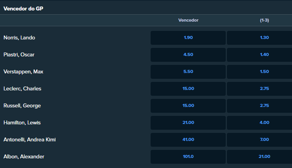Screen dimensions: 292x168
Task: Click the Vencedor column heading
Action: pyautogui.click(x=188, y=20)
